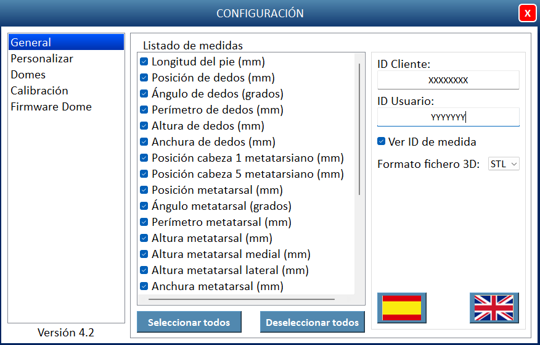Uncheck the Longitud del pie checkbox
540x345 pixels.
144,62
